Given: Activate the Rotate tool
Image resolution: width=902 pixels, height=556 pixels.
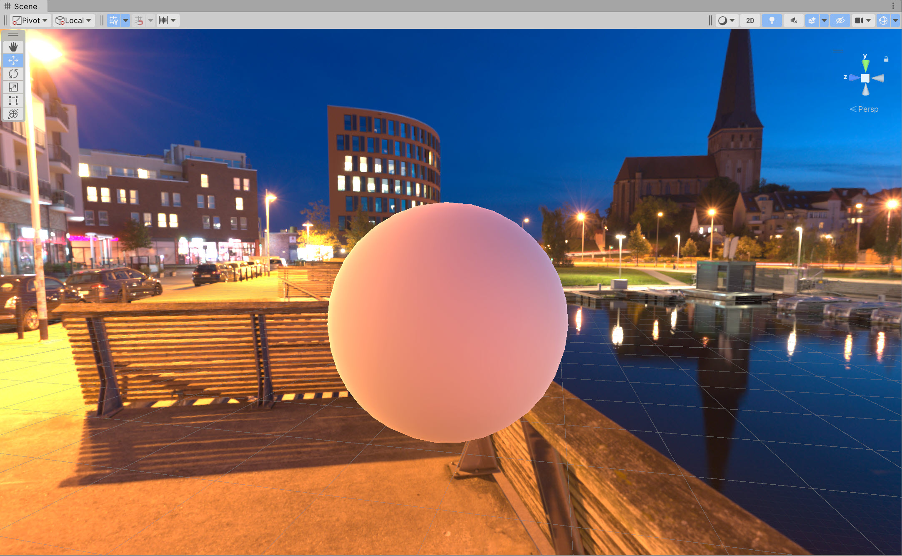Looking at the screenshot, I should (13, 74).
